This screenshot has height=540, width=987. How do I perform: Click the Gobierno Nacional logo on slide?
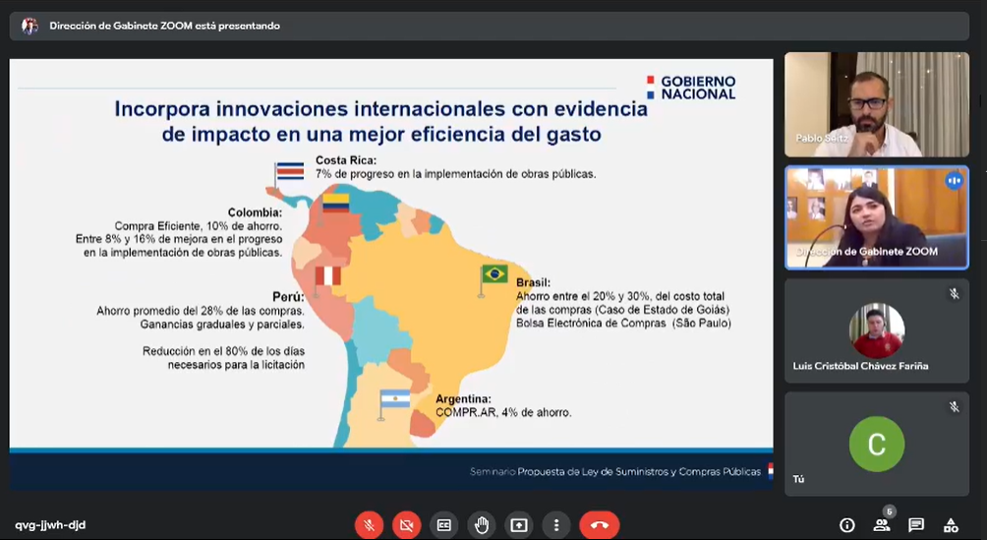[x=691, y=88]
